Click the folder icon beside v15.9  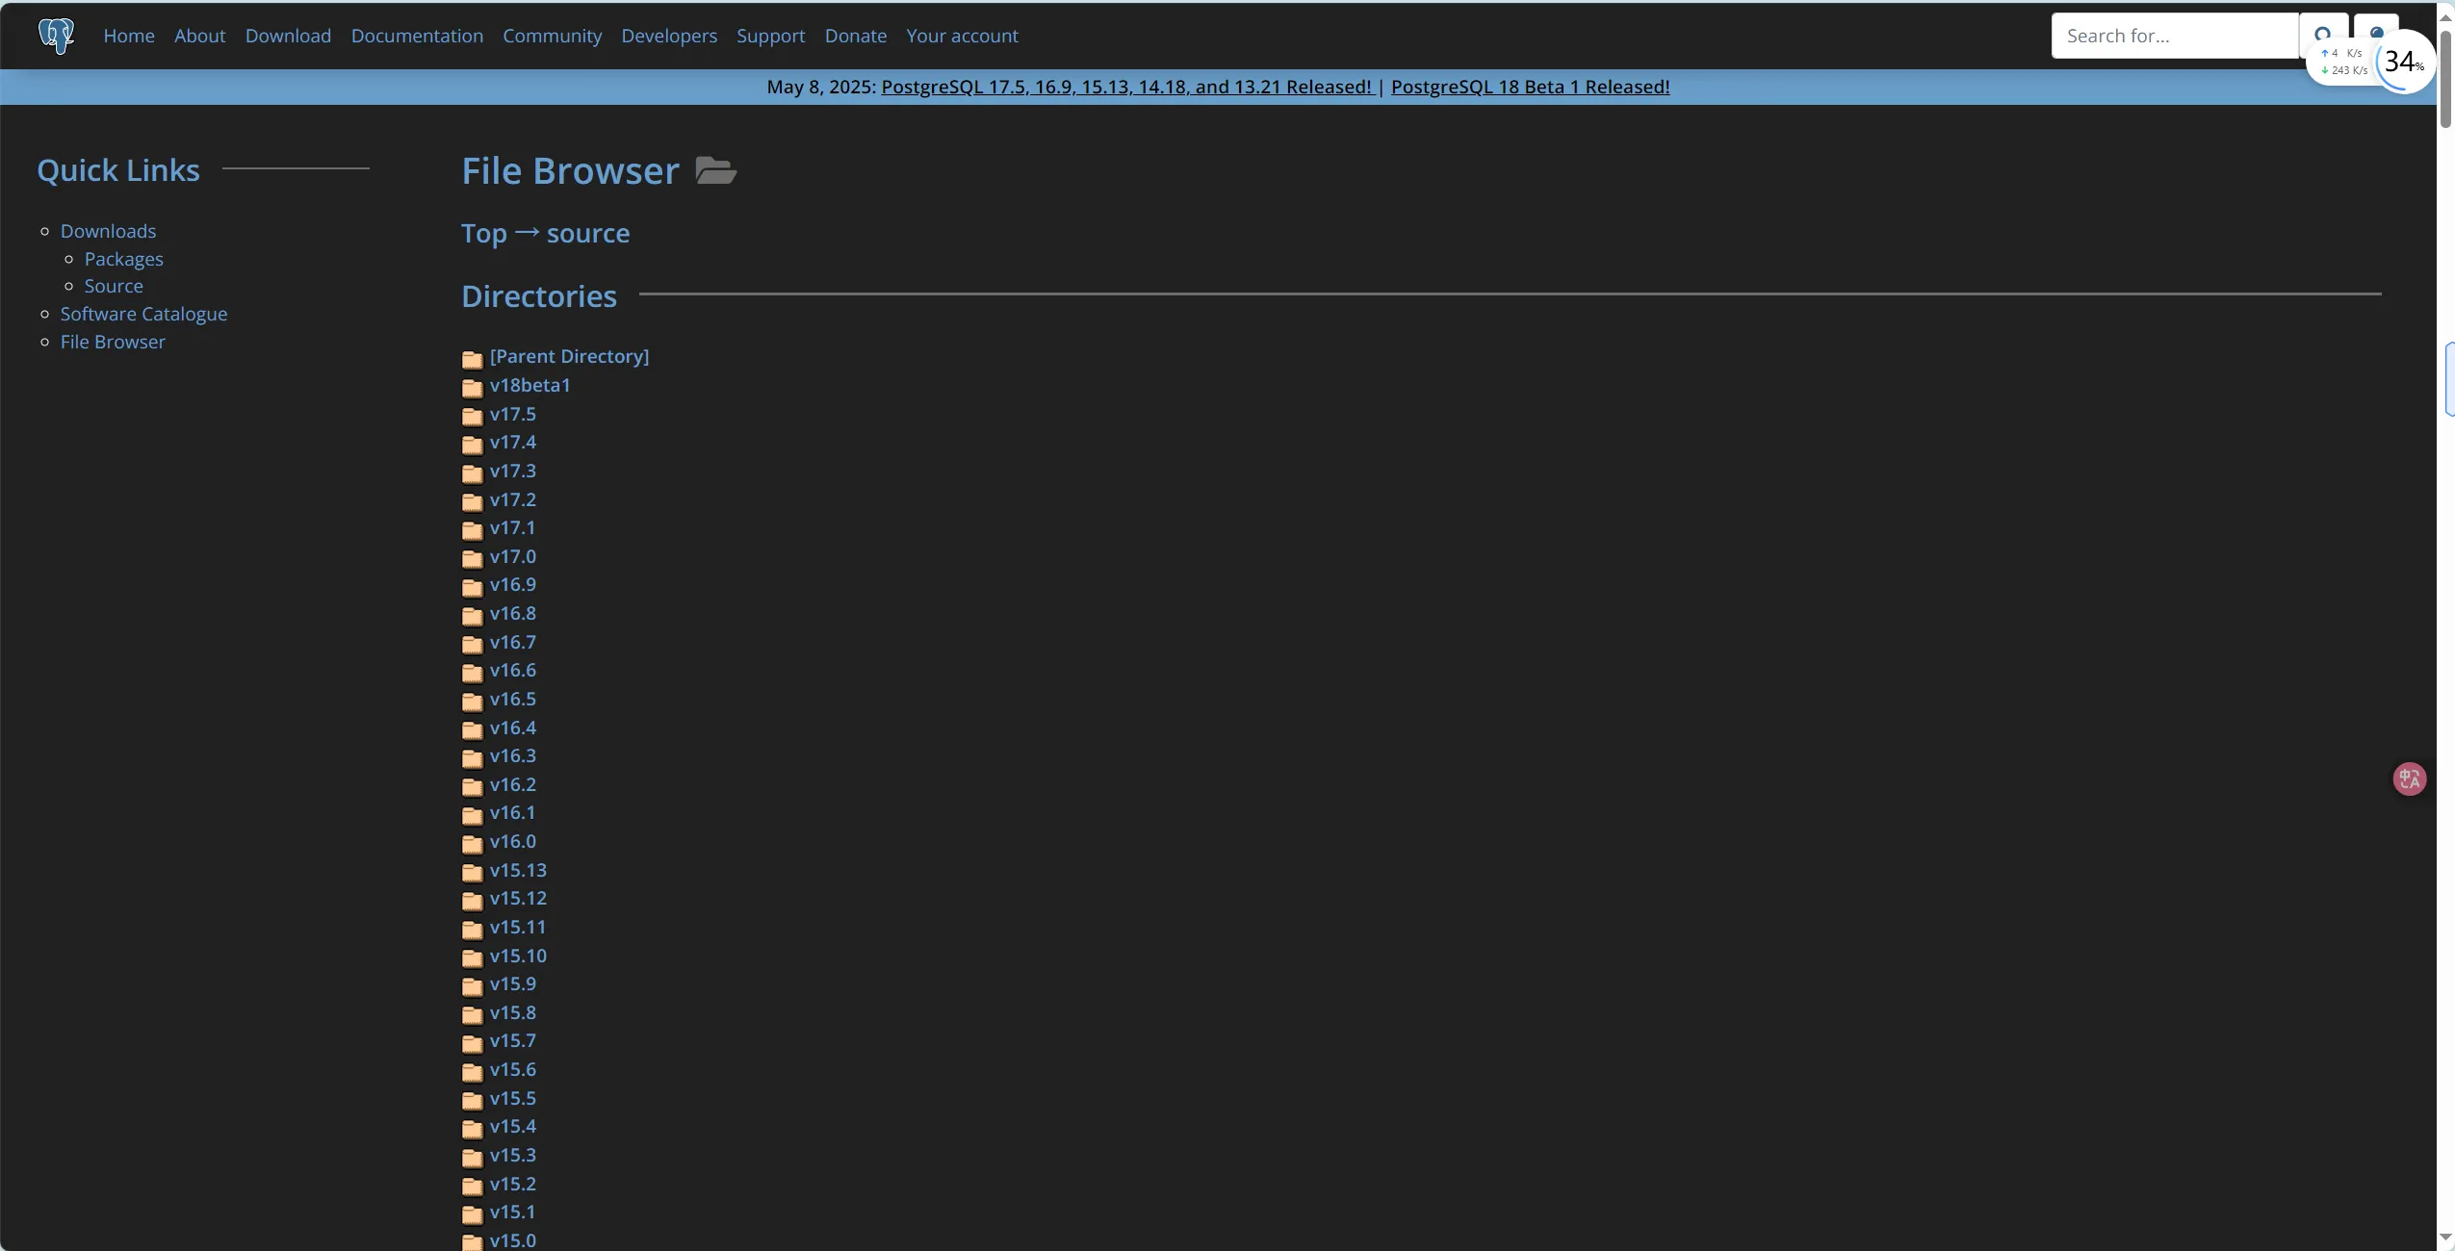click(x=472, y=986)
